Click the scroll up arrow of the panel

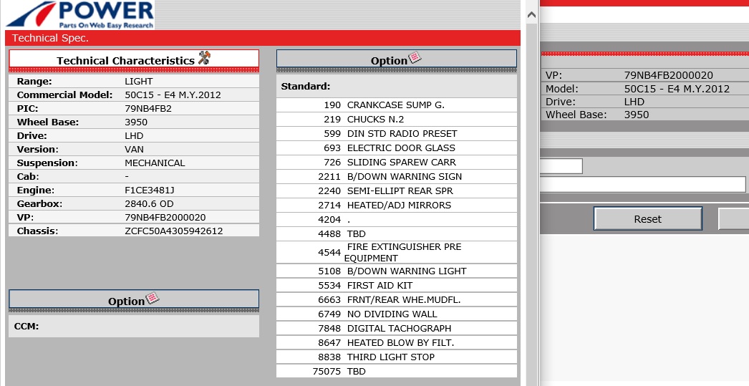(531, 15)
